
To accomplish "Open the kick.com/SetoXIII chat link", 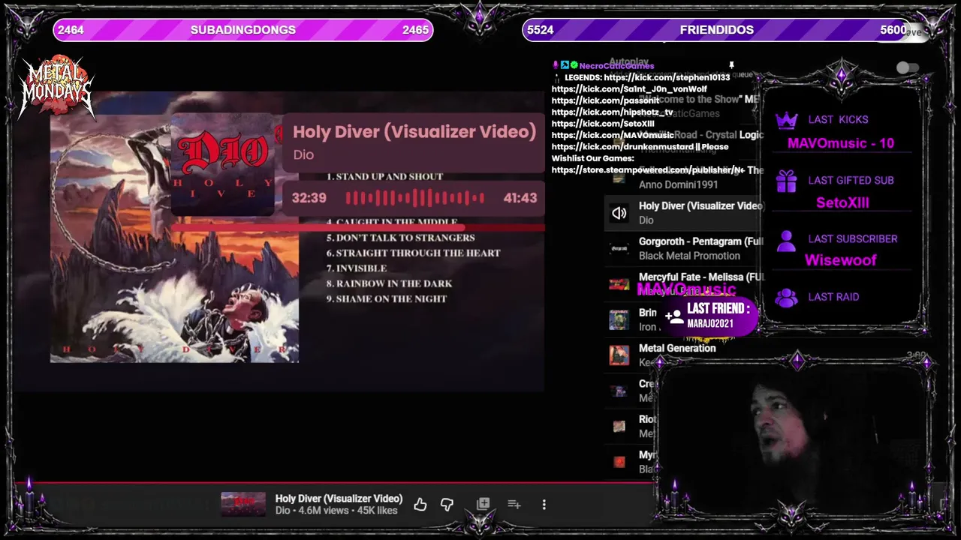I will point(603,124).
